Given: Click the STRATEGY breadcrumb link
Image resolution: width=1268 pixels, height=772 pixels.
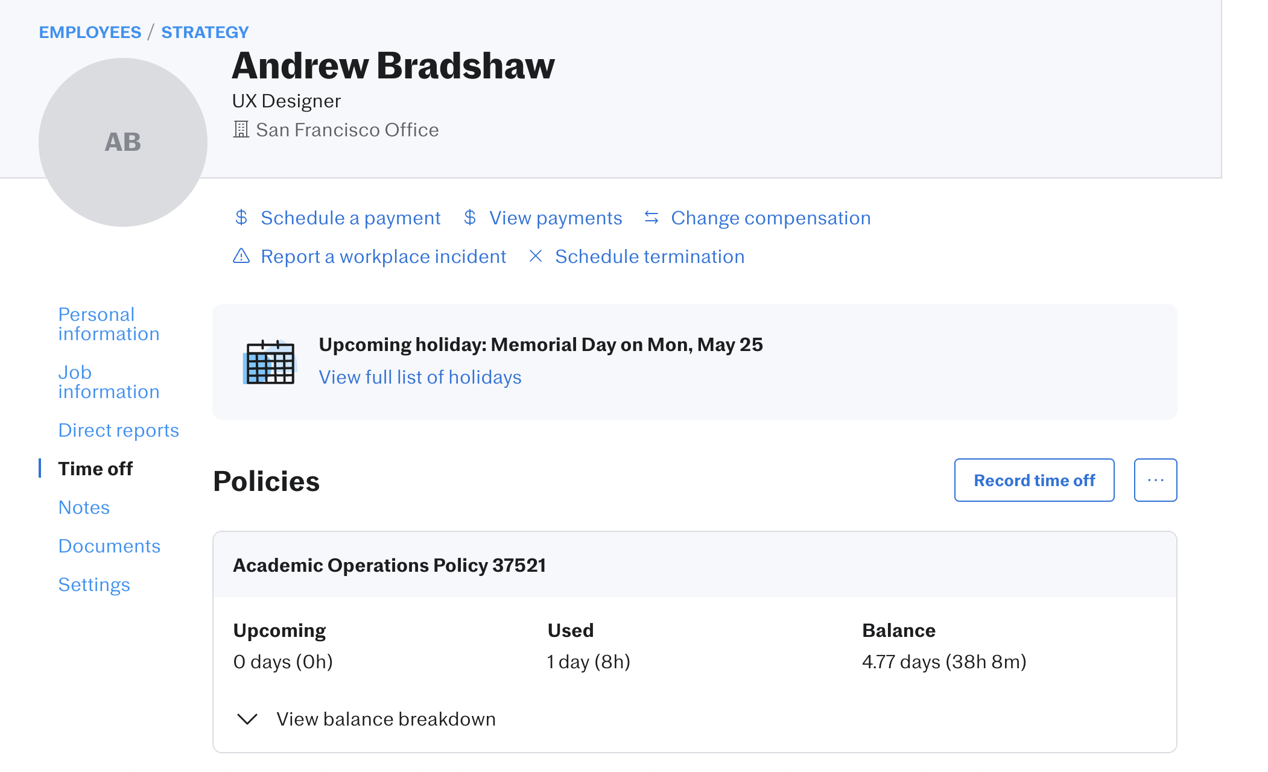Looking at the screenshot, I should [204, 32].
